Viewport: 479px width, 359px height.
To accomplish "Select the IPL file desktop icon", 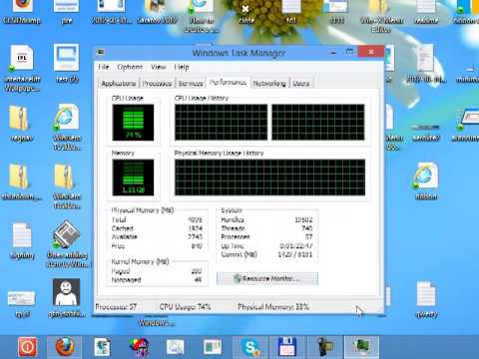I will pos(22,68).
